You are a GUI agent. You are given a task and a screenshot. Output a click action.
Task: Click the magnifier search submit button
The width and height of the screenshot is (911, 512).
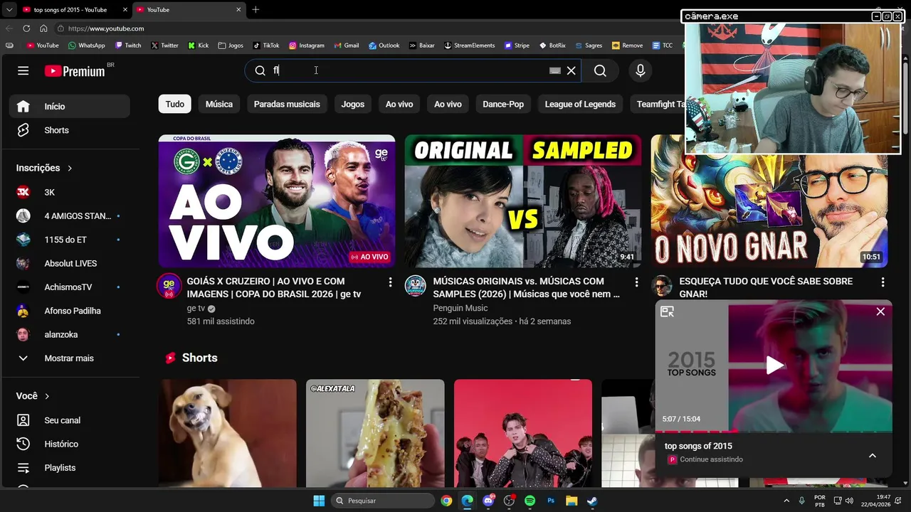[600, 70]
